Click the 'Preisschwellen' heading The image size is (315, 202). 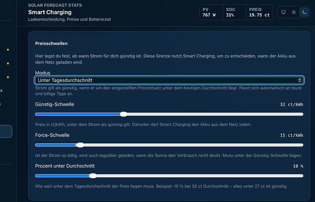pyautogui.click(x=51, y=43)
